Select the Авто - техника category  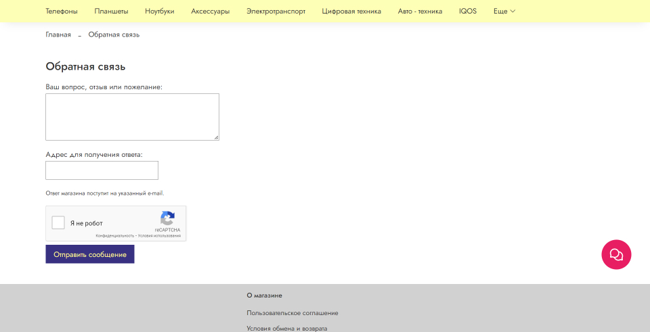(420, 11)
